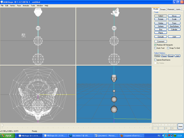Toggle the Anim mode button
The height and width of the screenshot is (138, 184).
[x=180, y=126]
